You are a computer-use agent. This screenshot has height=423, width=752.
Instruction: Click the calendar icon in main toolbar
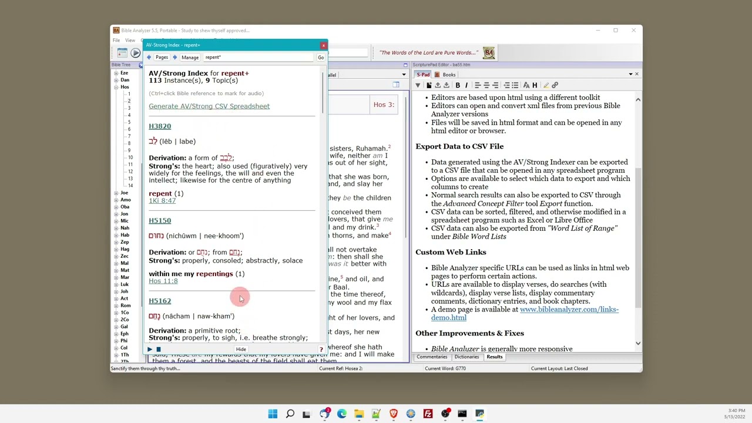(122, 53)
